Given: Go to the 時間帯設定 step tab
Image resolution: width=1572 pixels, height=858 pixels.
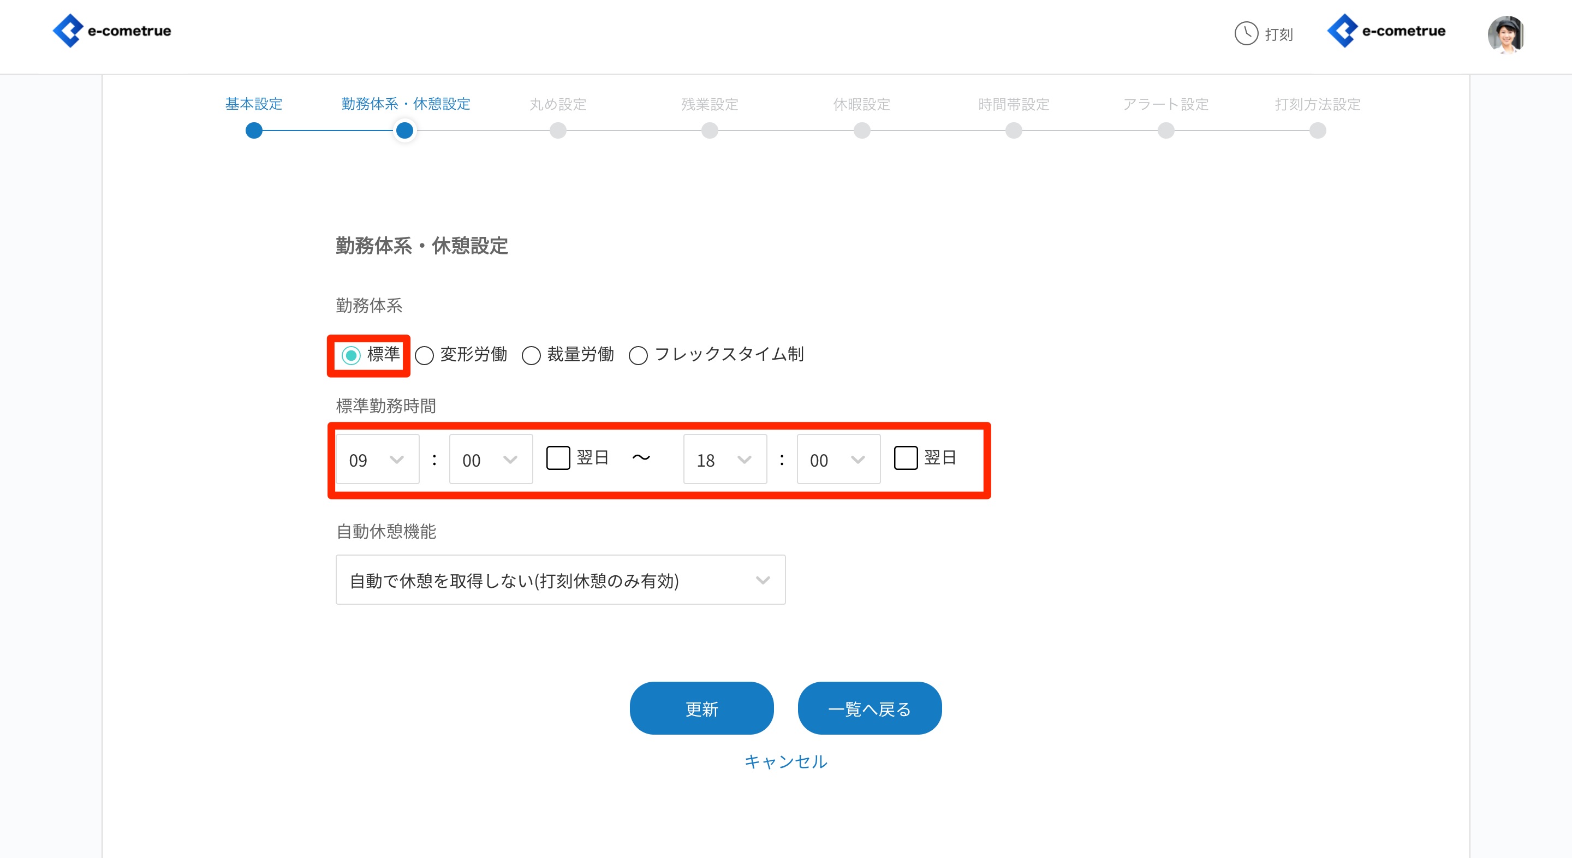Looking at the screenshot, I should click(x=1014, y=104).
